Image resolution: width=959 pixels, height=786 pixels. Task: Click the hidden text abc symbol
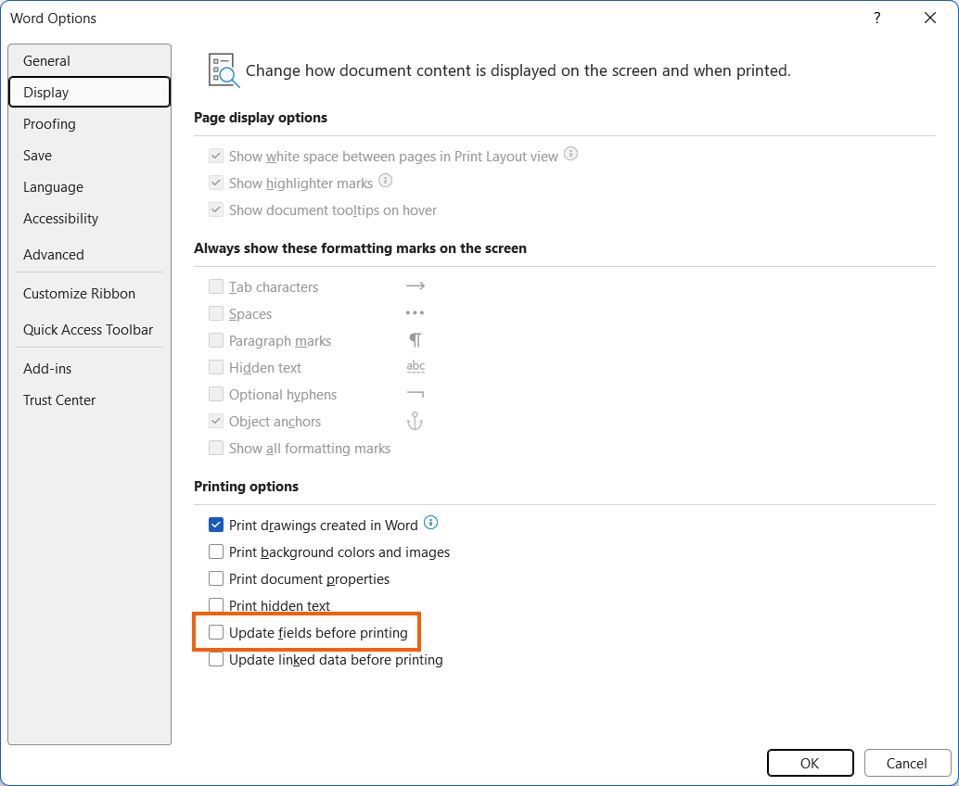[x=416, y=367]
